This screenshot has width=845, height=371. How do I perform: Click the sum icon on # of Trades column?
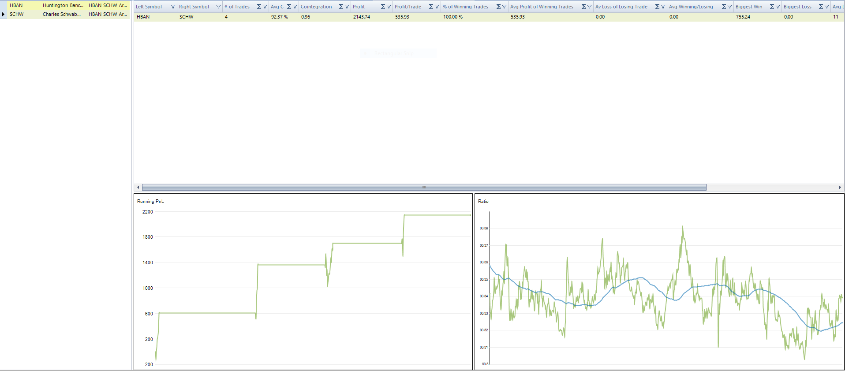tap(259, 7)
